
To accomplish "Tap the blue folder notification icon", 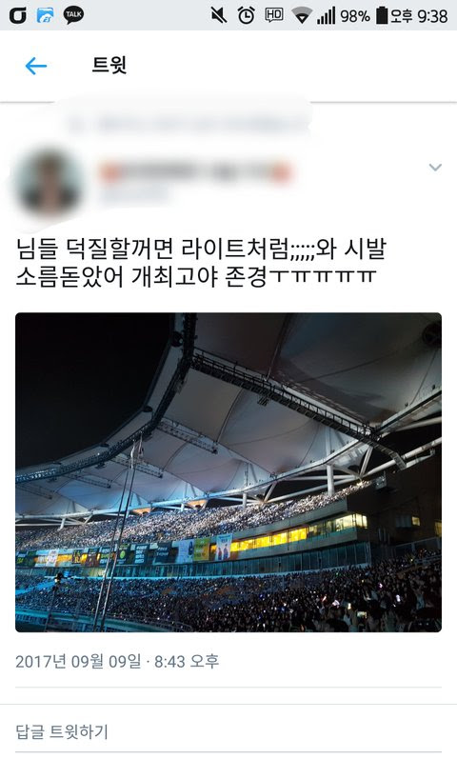I will (46, 15).
